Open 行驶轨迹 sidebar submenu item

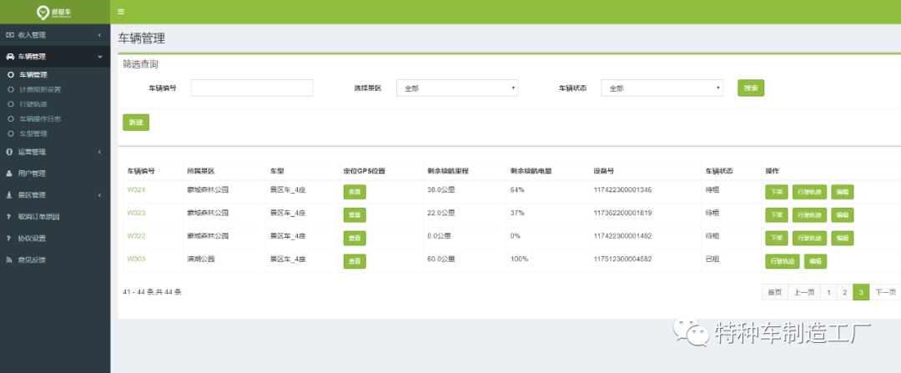click(x=33, y=104)
